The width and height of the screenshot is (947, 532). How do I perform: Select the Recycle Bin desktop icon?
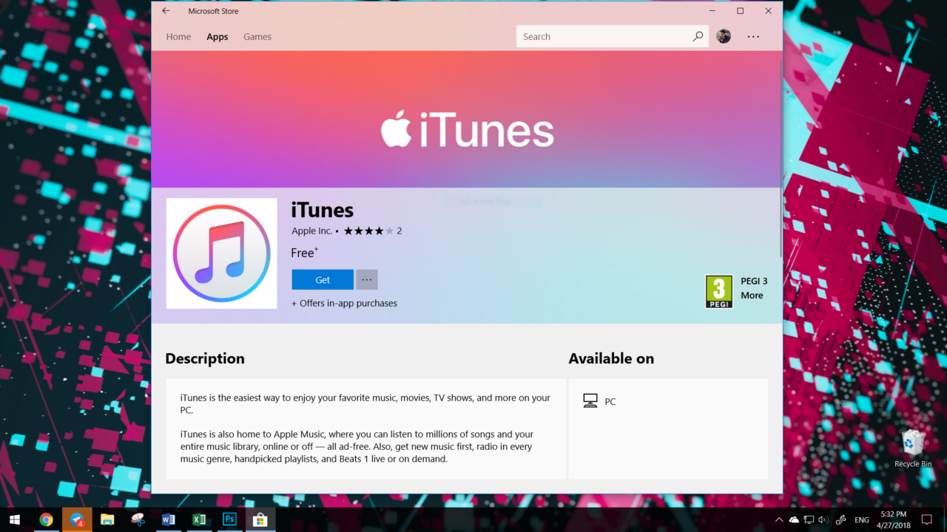[913, 449]
